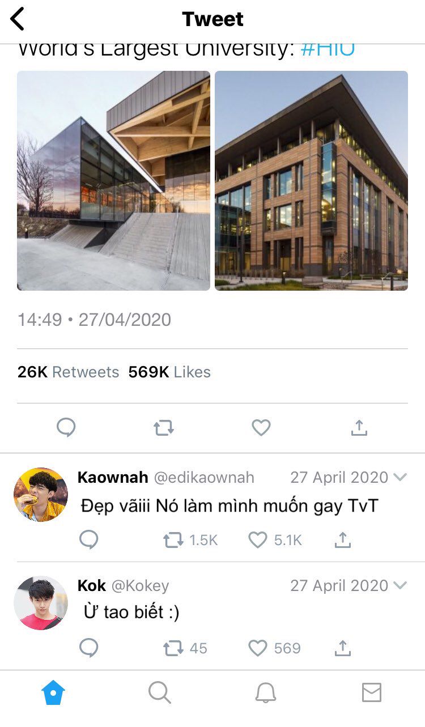Share Kaownah's reply
Viewport: 425px width, 727px height.
[x=342, y=540]
